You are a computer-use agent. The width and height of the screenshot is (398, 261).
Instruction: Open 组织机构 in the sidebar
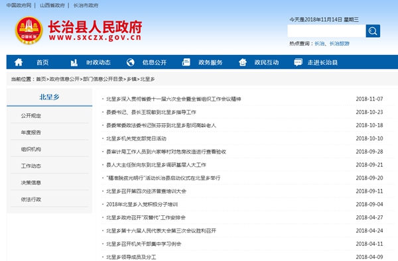(x=31, y=149)
